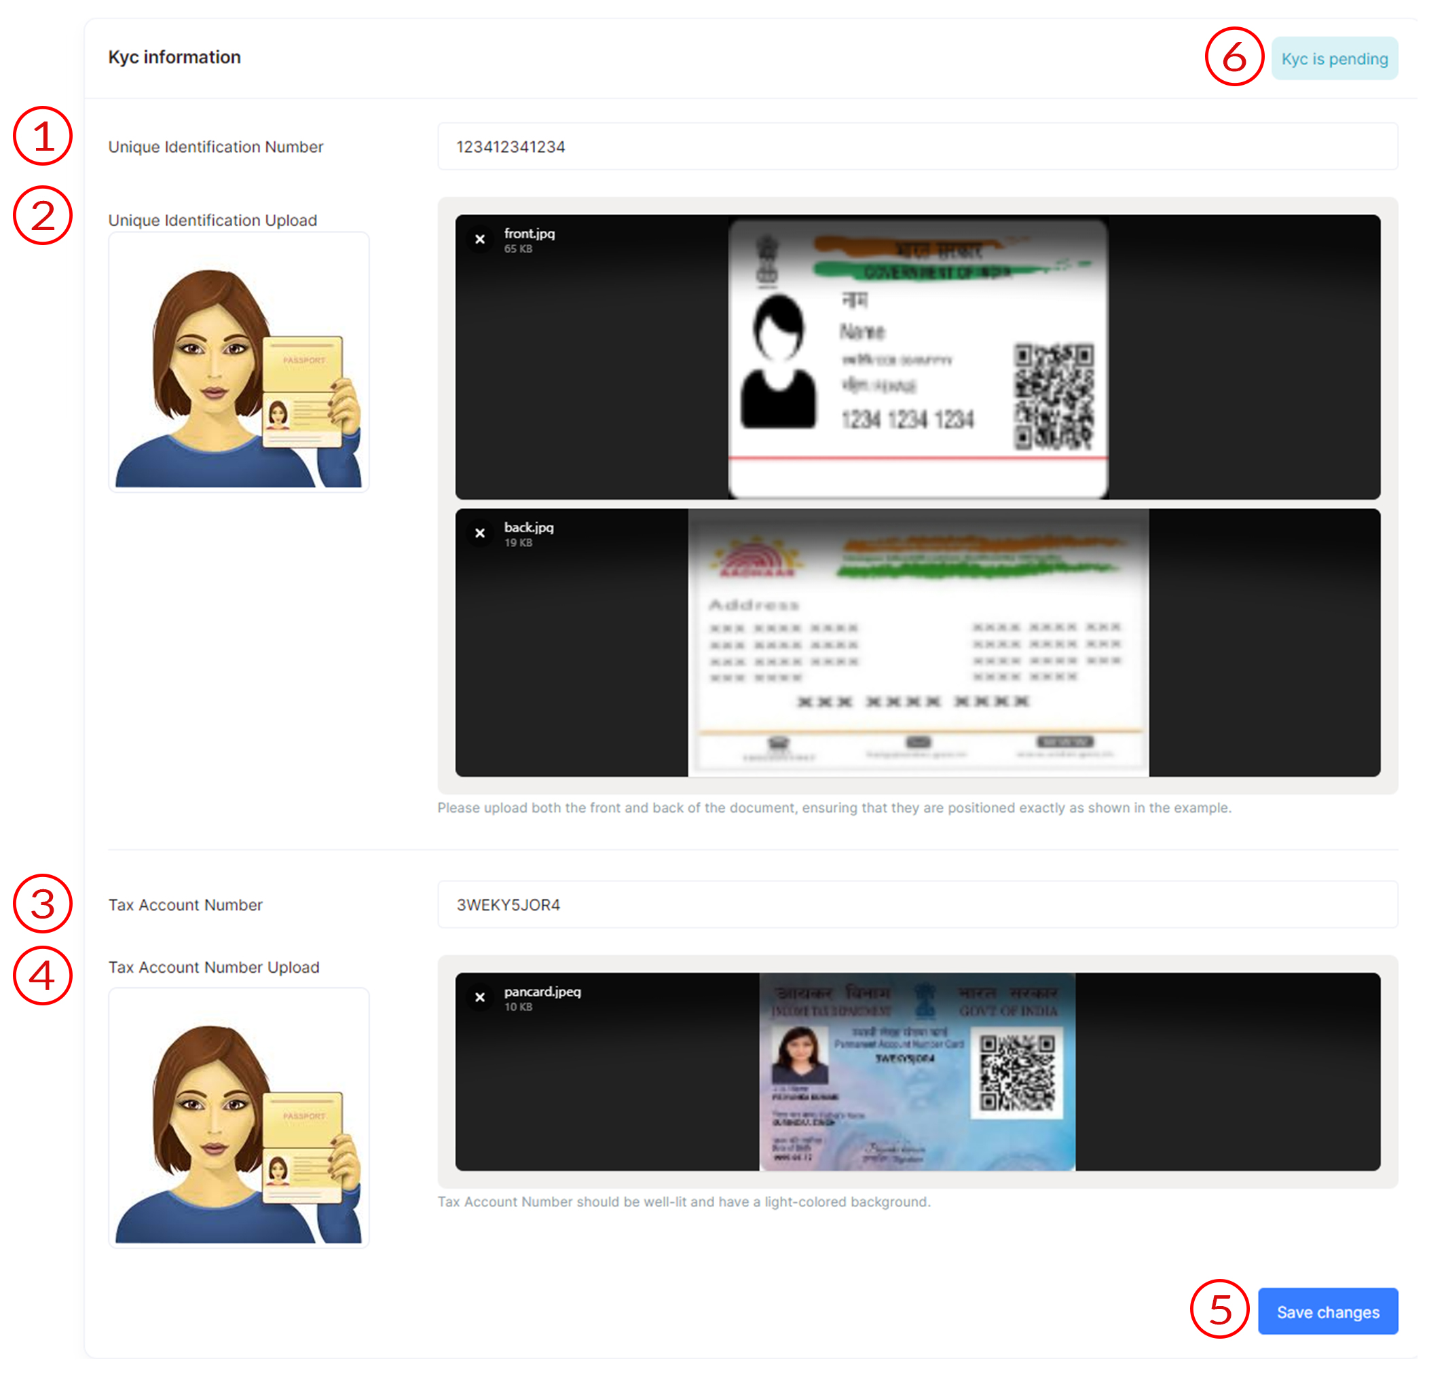This screenshot has width=1444, height=1374.
Task: Click red annotation number 2
Action: pos(43,215)
